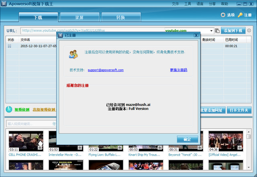
Task: Add Interstellar Movie video with plus icon
Action: click(x=80, y=148)
